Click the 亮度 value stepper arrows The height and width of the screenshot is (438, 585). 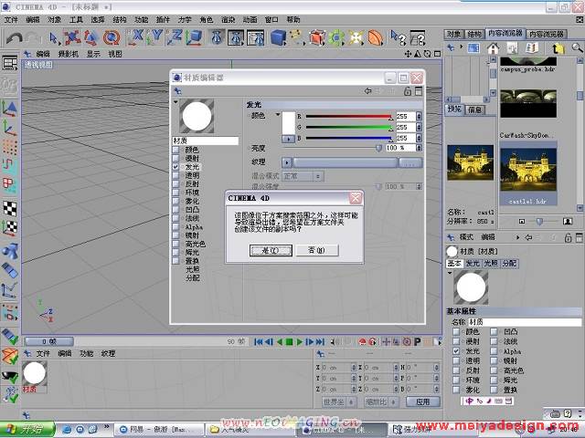pyautogui.click(x=419, y=148)
